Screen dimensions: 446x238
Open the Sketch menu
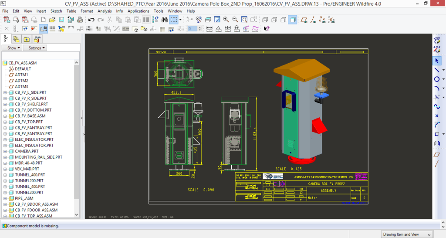pos(56,11)
